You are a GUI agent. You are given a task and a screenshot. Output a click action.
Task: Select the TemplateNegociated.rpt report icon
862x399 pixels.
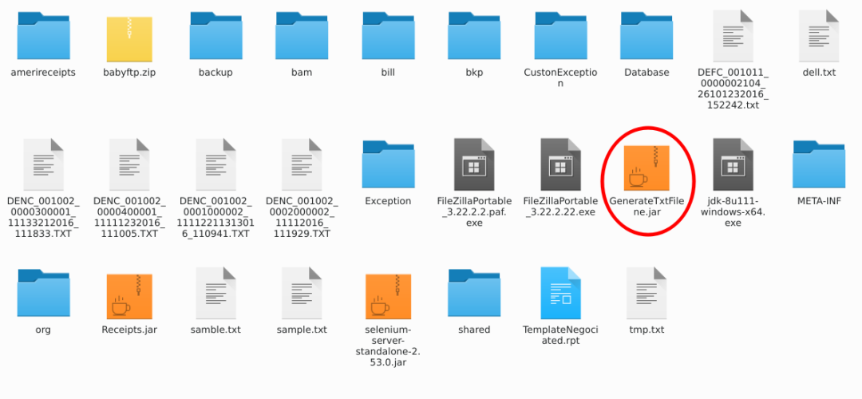(x=560, y=293)
